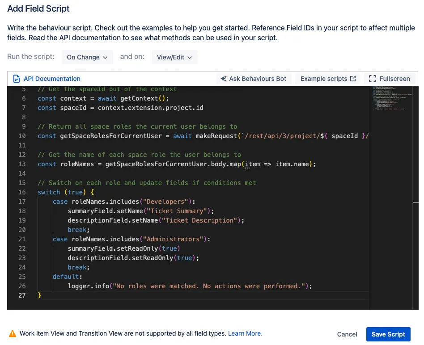Click line number 16 in gutter
The height and width of the screenshot is (345, 424).
[x=22, y=192]
